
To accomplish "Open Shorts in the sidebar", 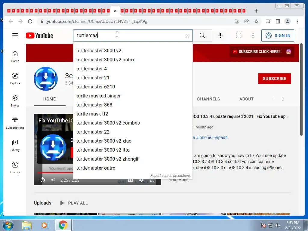I will (x=15, y=101).
